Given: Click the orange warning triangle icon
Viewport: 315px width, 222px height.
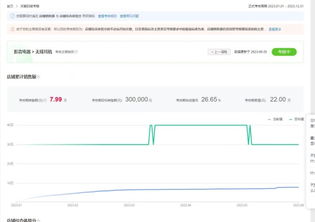Looking at the screenshot, I should (x=13, y=29).
